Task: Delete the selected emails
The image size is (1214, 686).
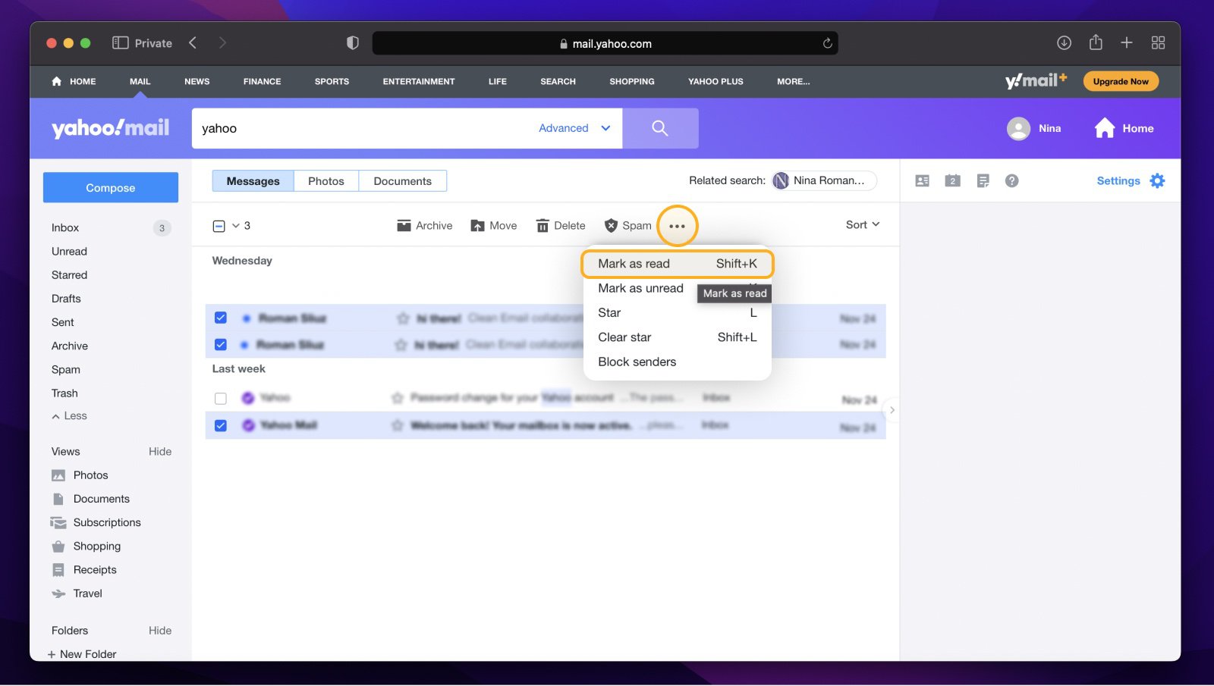Action: click(560, 225)
